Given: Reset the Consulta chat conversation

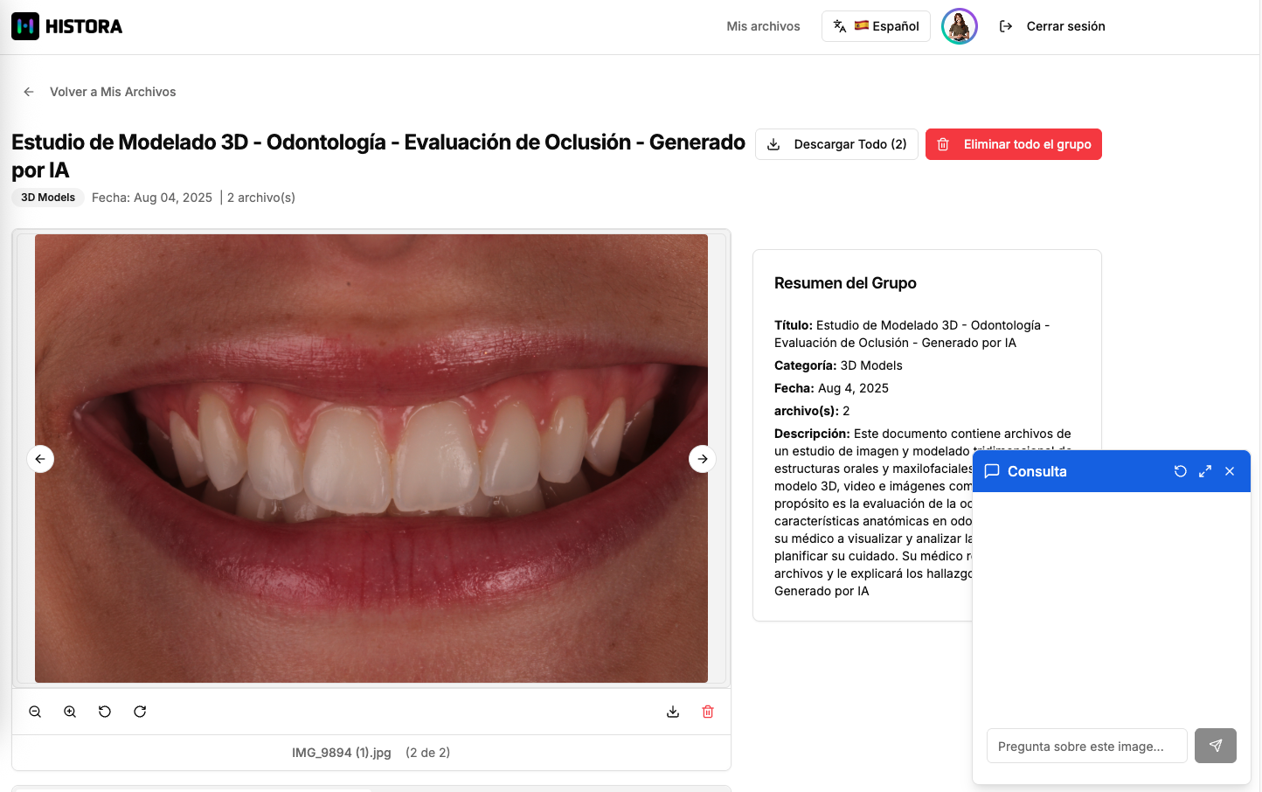Looking at the screenshot, I should (1181, 471).
